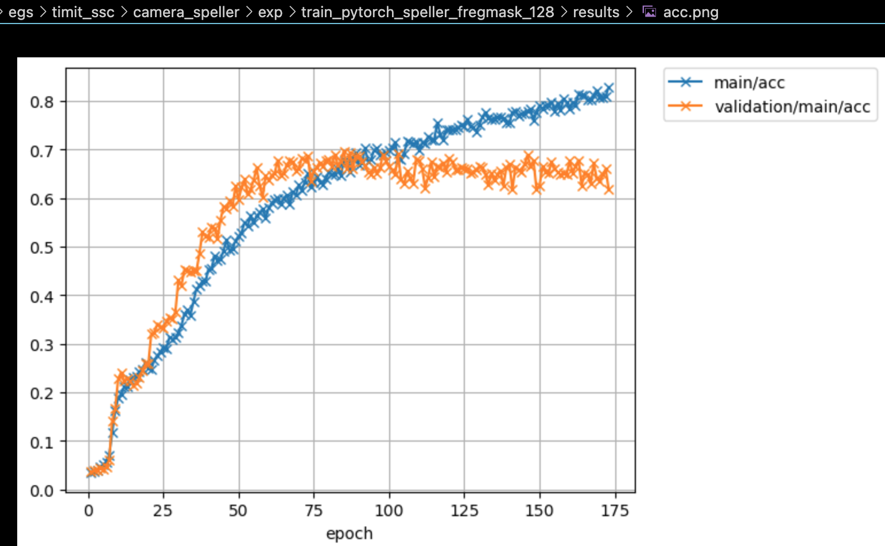The image size is (885, 546).
Task: Expand chevron between 'egs' and 'timit_ssc'
Action: (x=43, y=12)
